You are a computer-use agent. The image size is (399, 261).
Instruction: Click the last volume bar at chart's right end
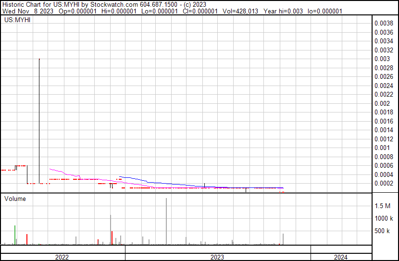(x=283, y=239)
